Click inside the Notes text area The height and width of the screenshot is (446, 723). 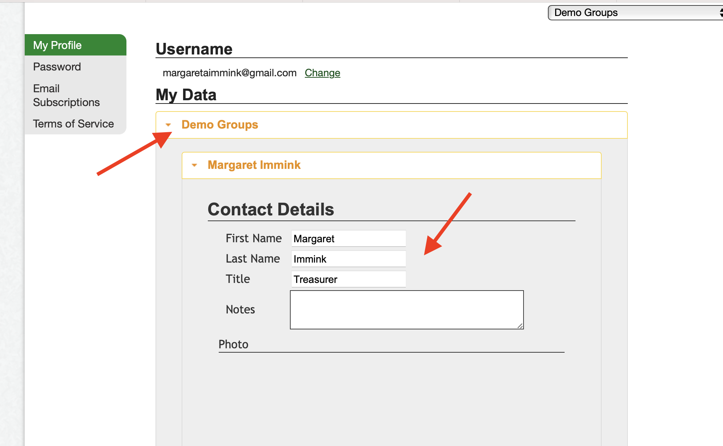click(406, 309)
